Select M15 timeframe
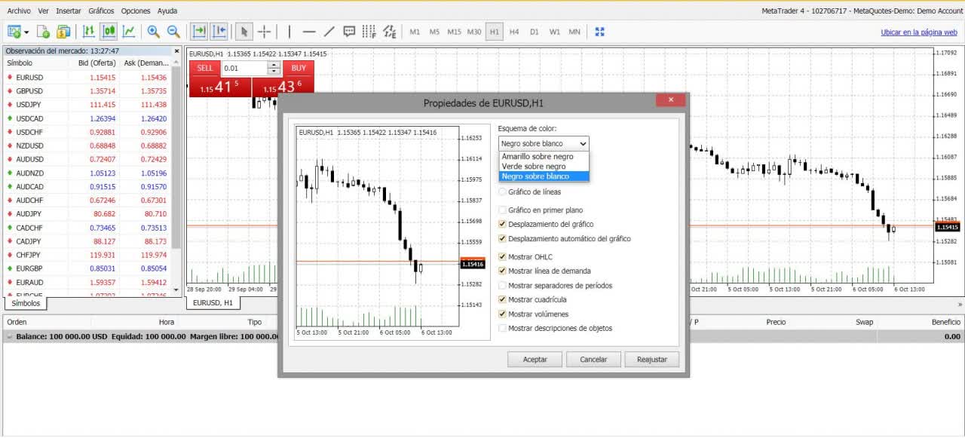 click(454, 32)
